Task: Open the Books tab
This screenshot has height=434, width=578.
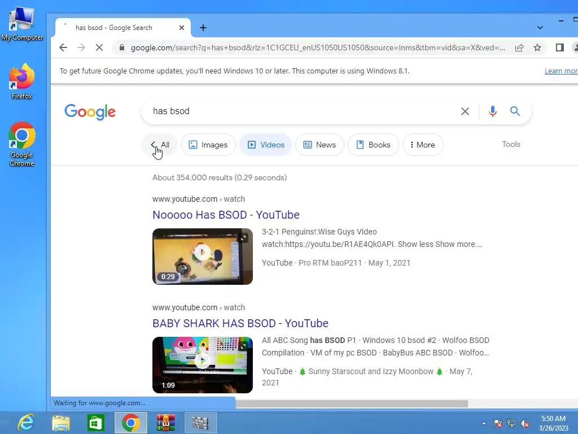Action: point(374,145)
